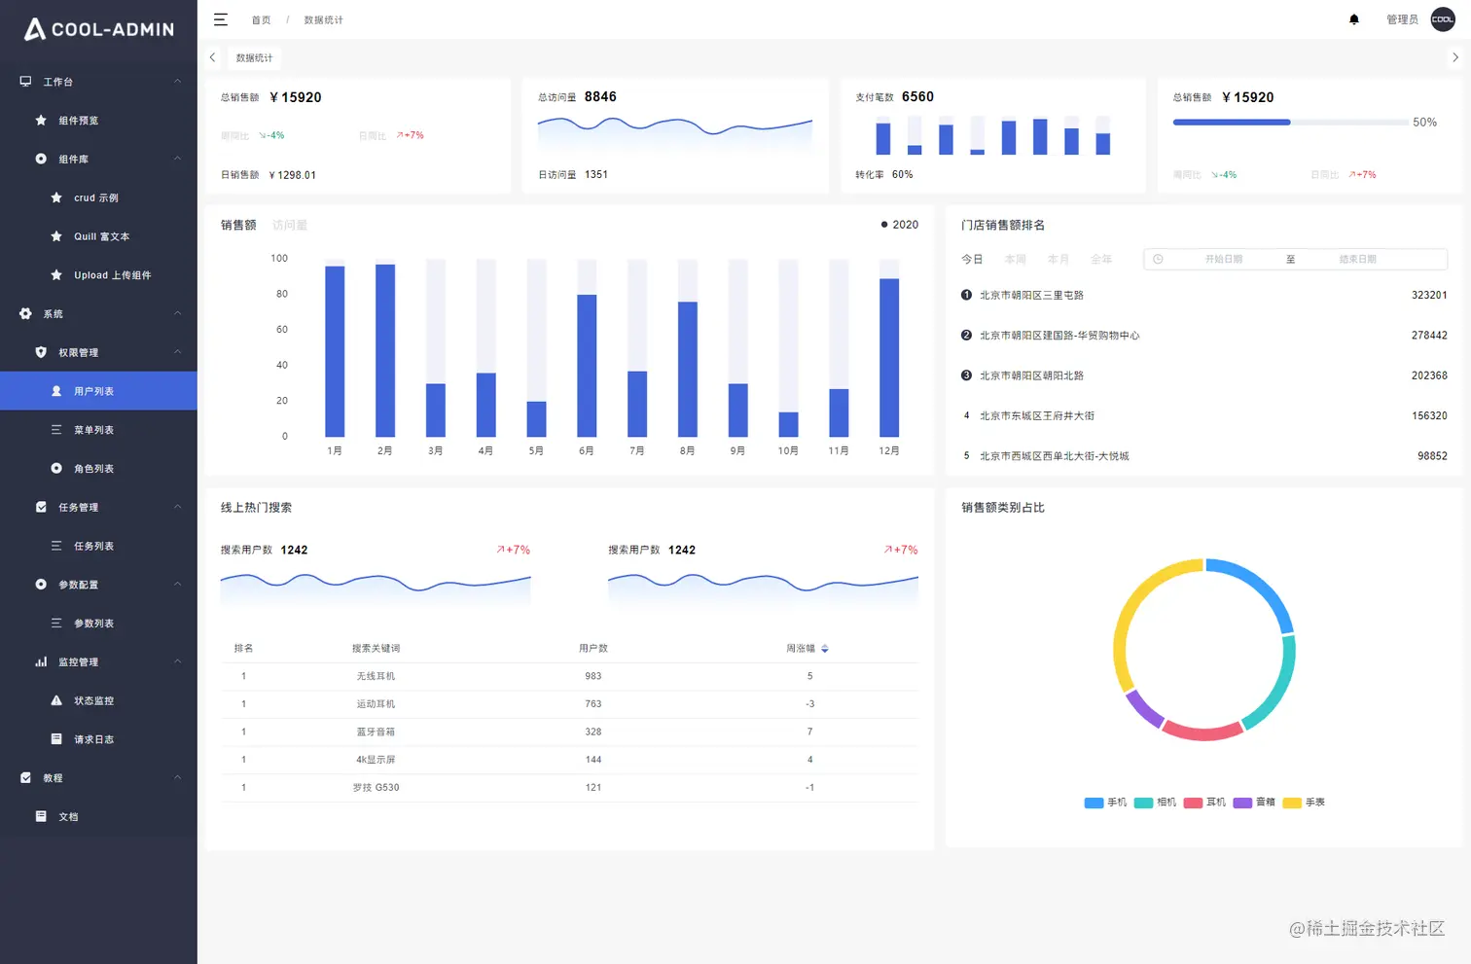Collapse the 任务管理 submenu chevron
This screenshot has width=1471, height=964.
(x=177, y=507)
